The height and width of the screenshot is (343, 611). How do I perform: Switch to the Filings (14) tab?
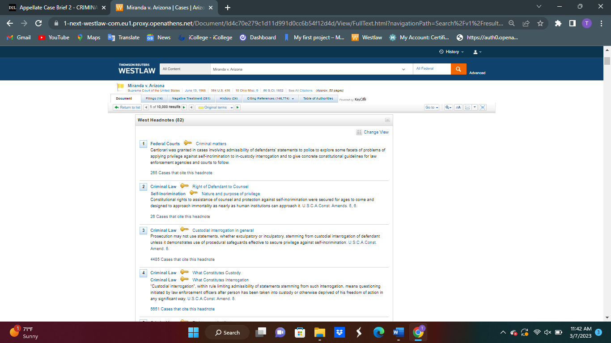click(154, 98)
